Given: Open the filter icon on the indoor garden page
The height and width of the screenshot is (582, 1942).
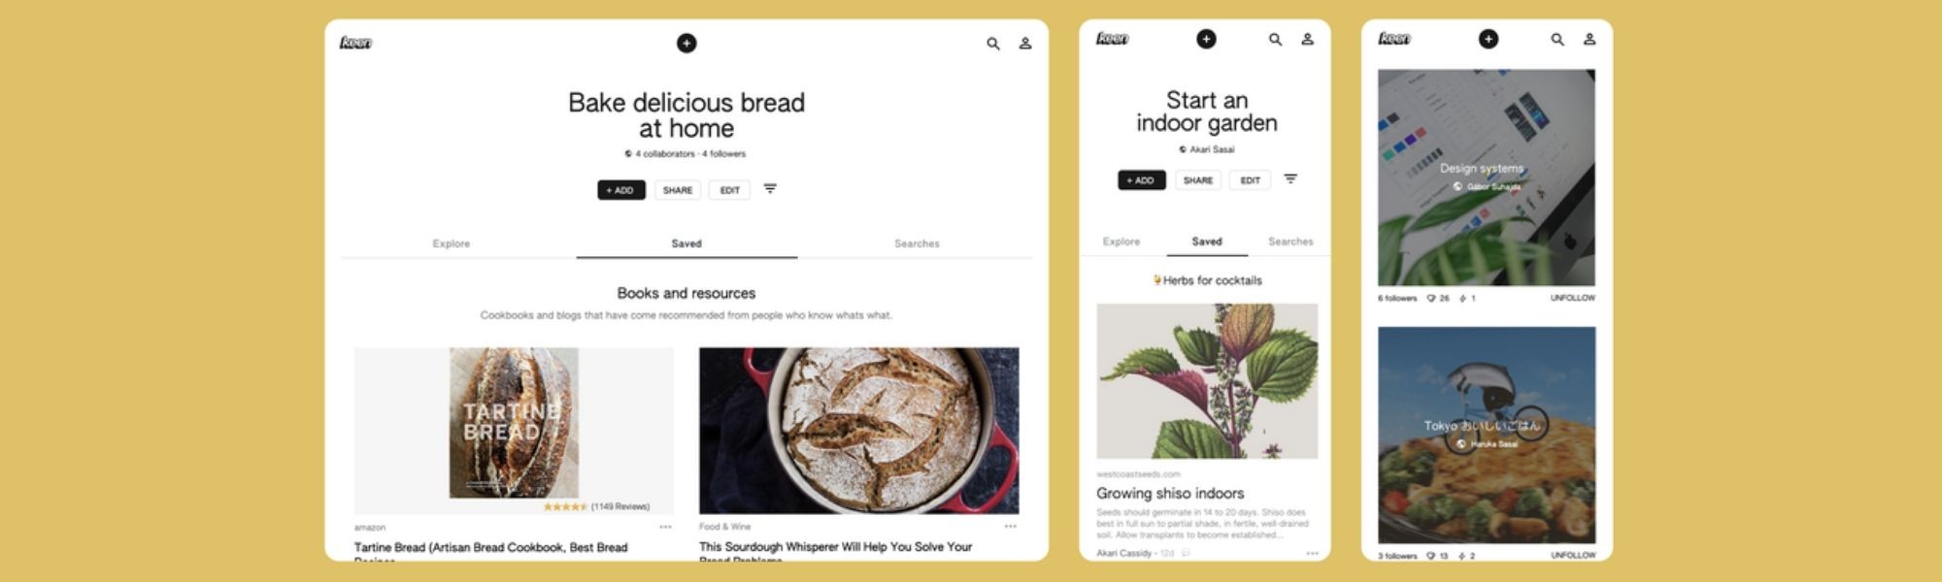Looking at the screenshot, I should coord(1290,179).
